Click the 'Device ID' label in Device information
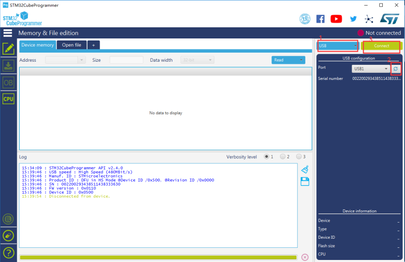 click(327, 237)
